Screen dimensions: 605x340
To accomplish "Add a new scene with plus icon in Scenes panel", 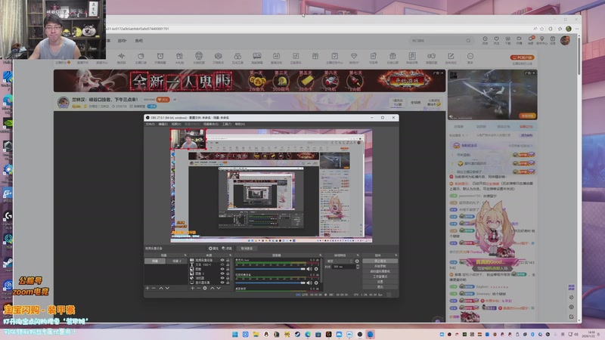I will pos(147,288).
